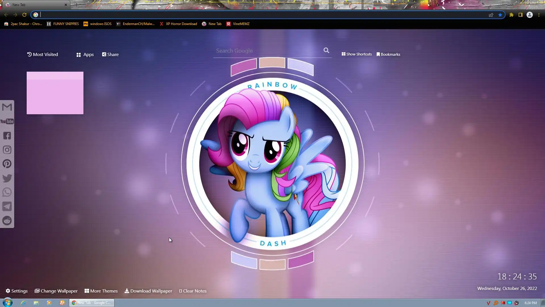Open Reddit from the sidebar
Image resolution: width=545 pixels, height=307 pixels.
pyautogui.click(x=7, y=221)
